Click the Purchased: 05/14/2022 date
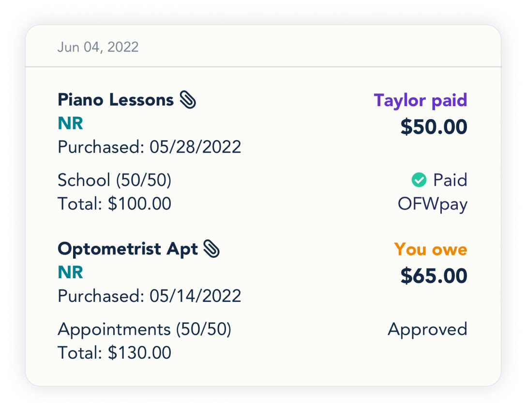 click(149, 296)
